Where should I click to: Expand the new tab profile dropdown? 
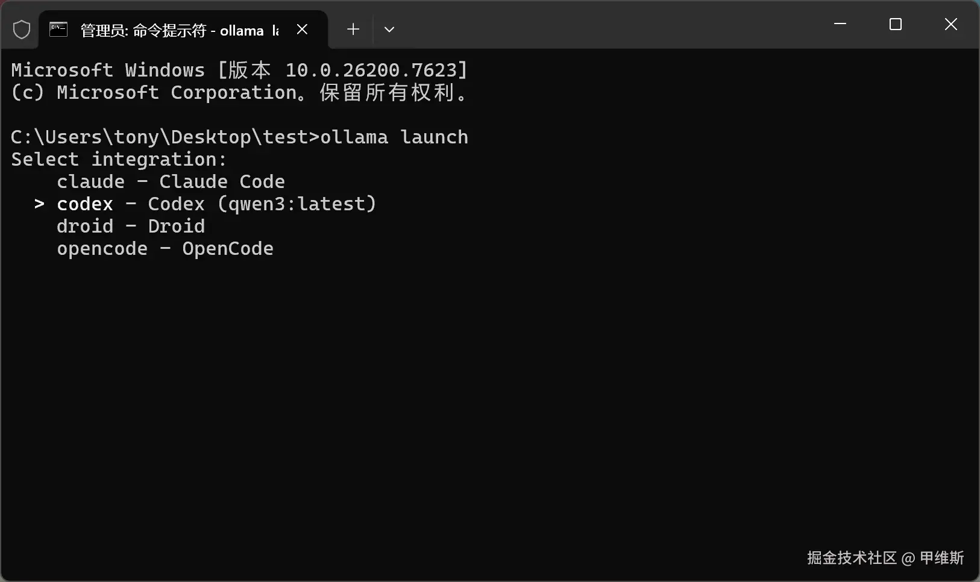point(389,30)
